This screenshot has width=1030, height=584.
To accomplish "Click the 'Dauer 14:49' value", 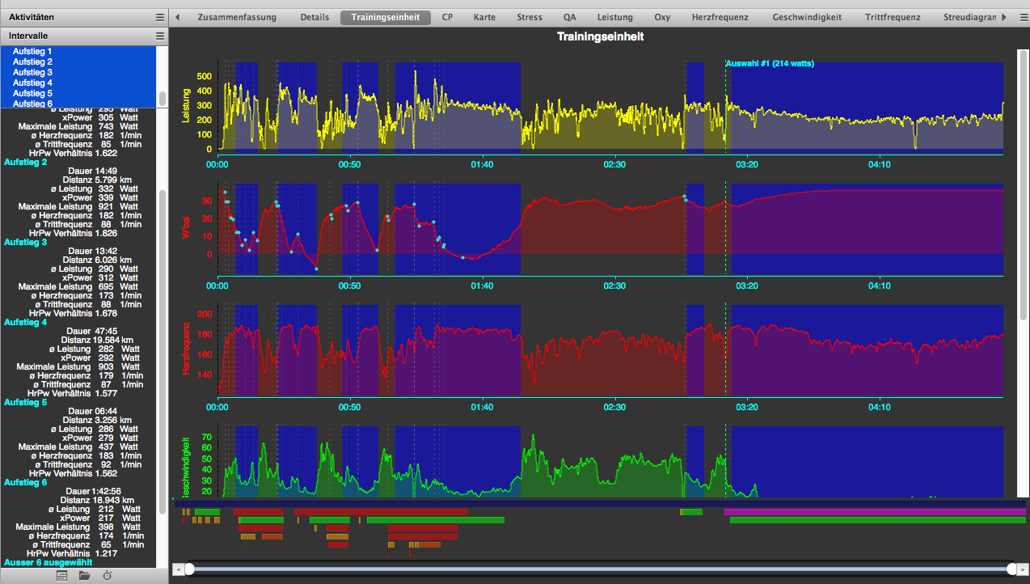I will (x=93, y=171).
